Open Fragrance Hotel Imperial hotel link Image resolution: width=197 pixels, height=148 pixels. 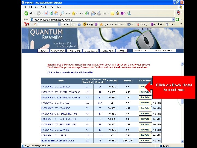(55, 103)
